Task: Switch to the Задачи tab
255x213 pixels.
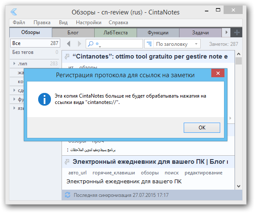Action: (200, 33)
